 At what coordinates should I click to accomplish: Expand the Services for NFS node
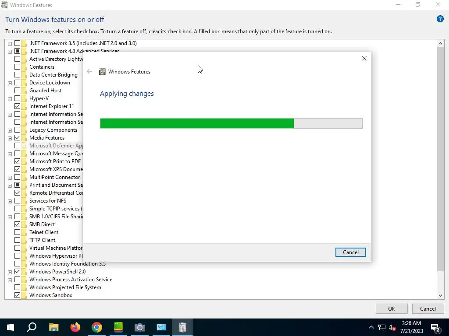click(10, 201)
